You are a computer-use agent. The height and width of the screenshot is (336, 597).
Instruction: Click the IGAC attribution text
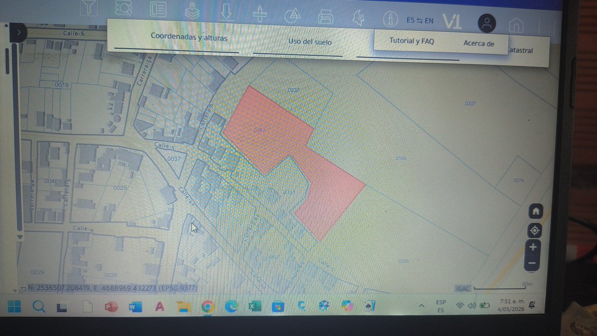click(x=462, y=288)
